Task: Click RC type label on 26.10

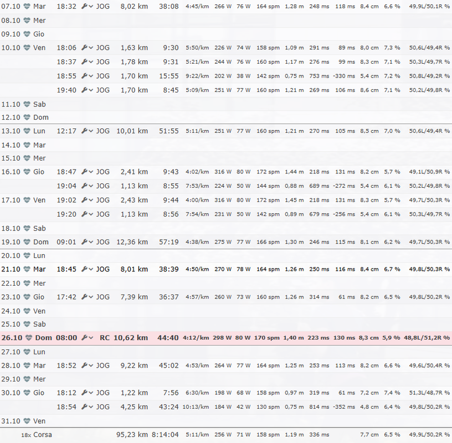Action: (105, 337)
